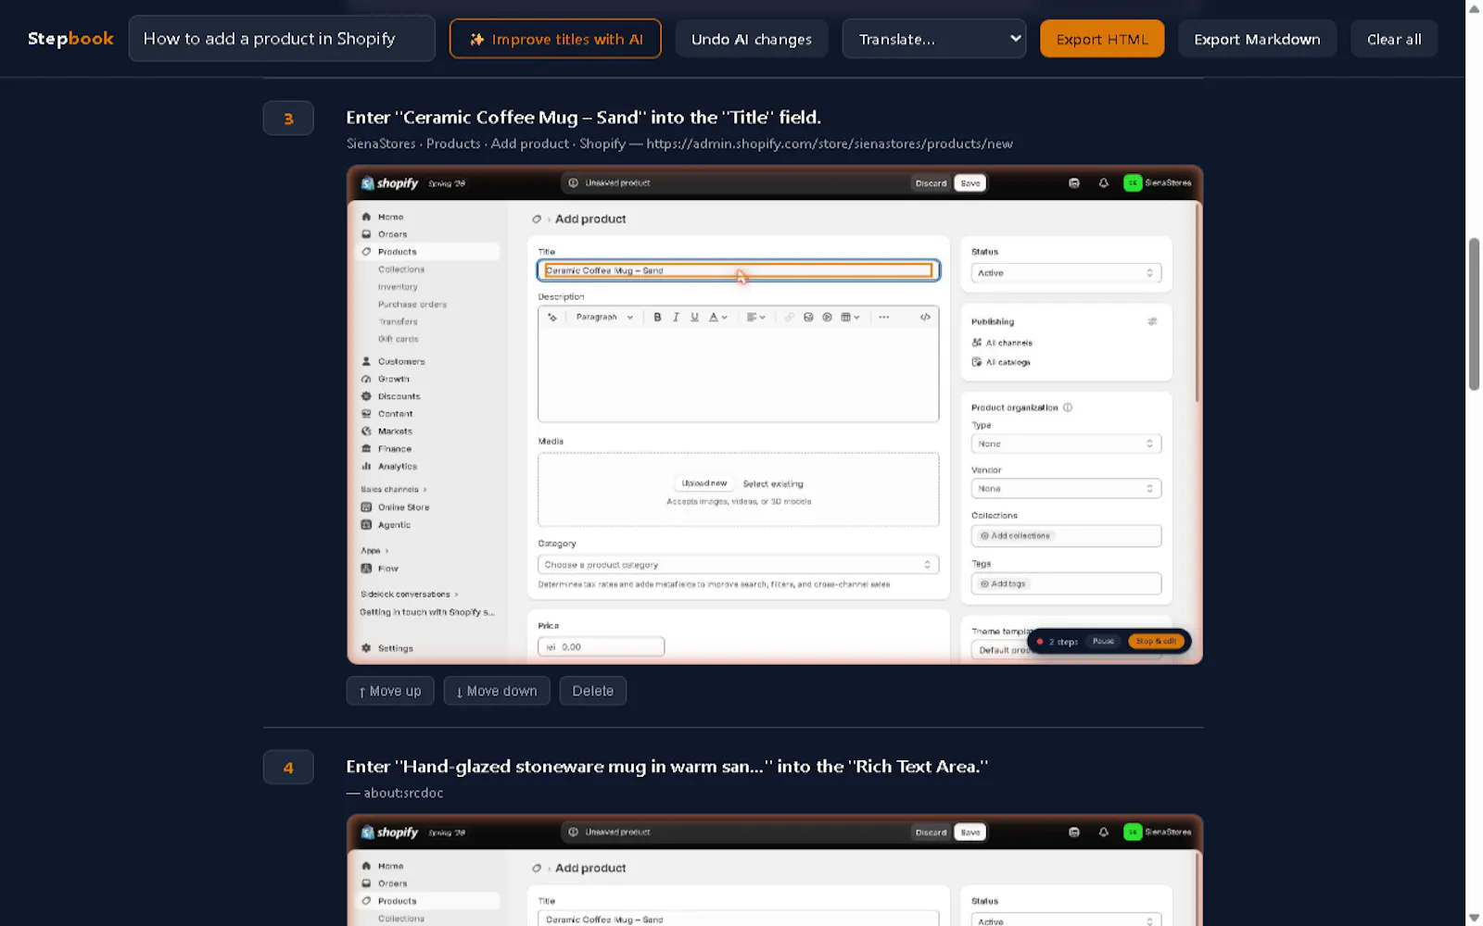Click Clear all button
This screenshot has width=1483, height=926.
[x=1394, y=39]
